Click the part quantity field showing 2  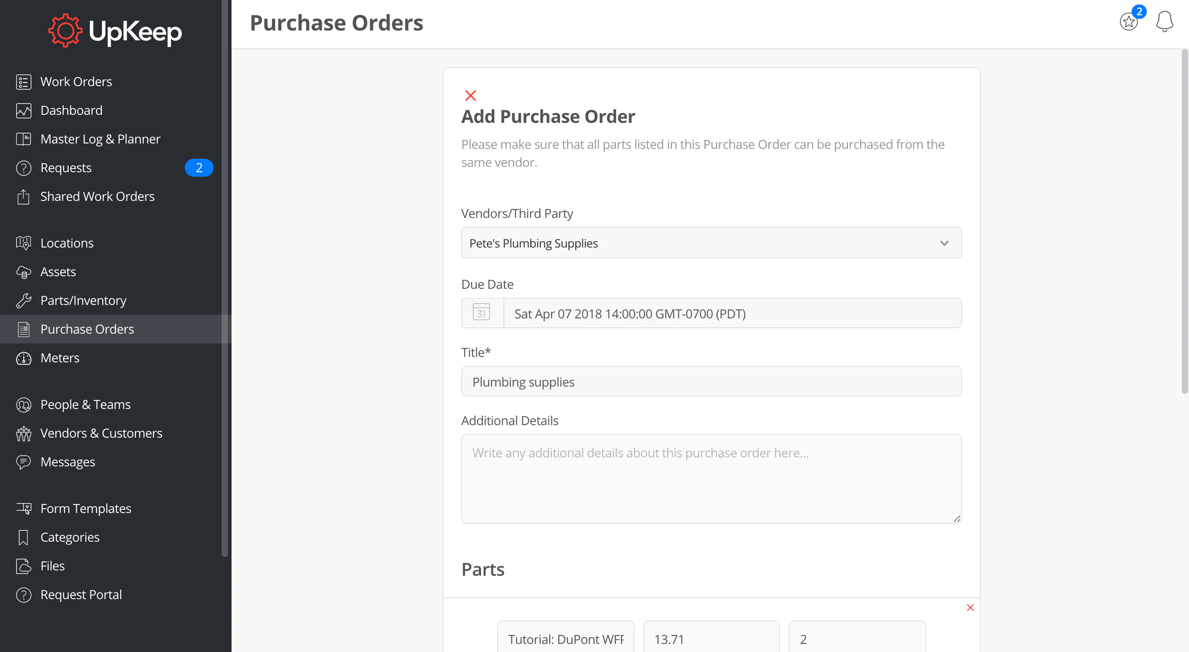(857, 639)
